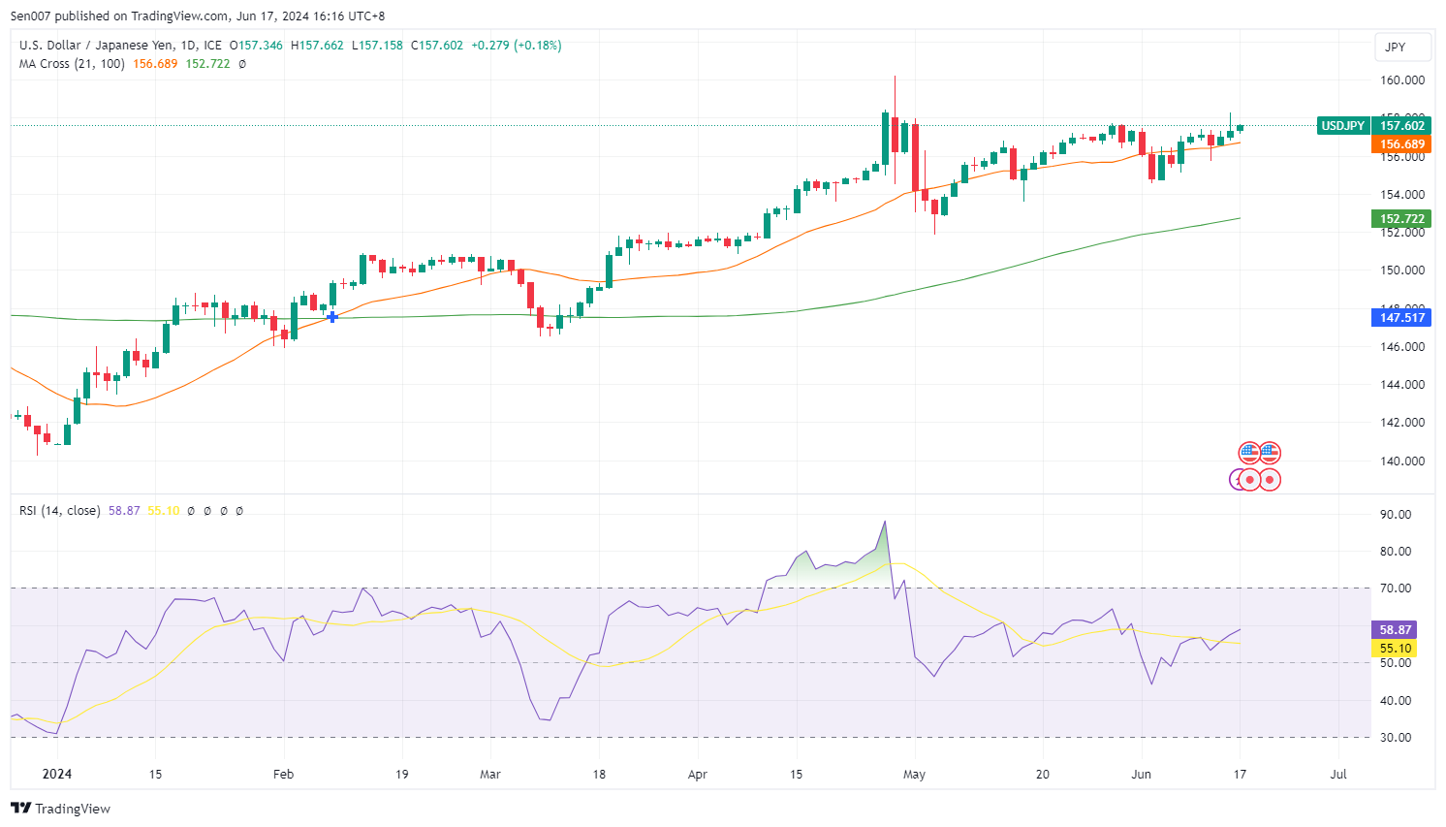Image resolution: width=1446 pixels, height=827 pixels.
Task: Click the blue 147.517 price label
Action: pyautogui.click(x=1401, y=318)
